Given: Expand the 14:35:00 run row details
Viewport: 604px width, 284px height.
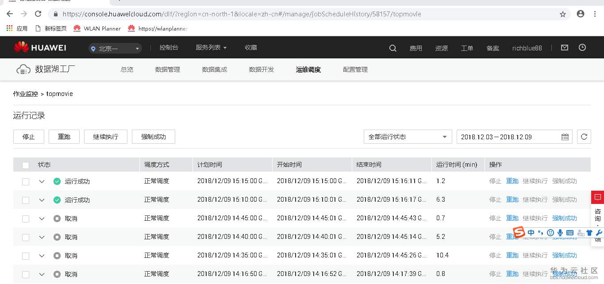Looking at the screenshot, I should pos(42,256).
